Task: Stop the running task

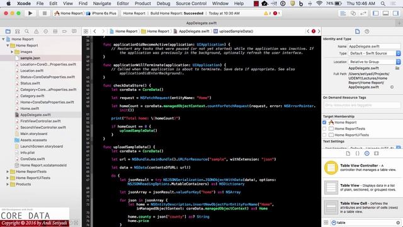Action: tap(45, 13)
